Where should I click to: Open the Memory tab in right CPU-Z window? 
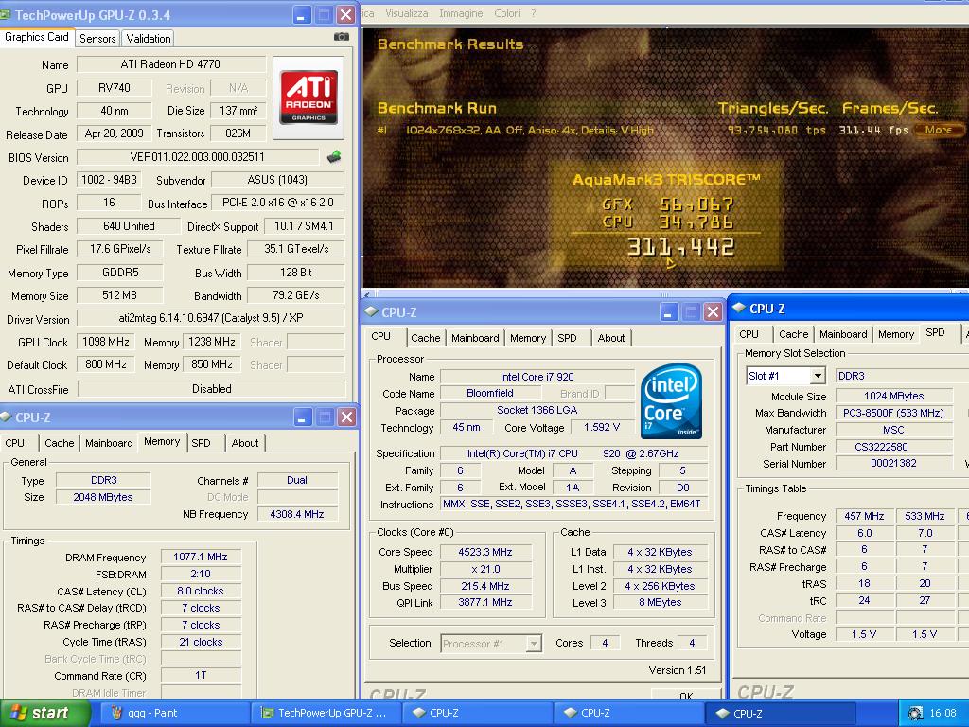coord(896,334)
